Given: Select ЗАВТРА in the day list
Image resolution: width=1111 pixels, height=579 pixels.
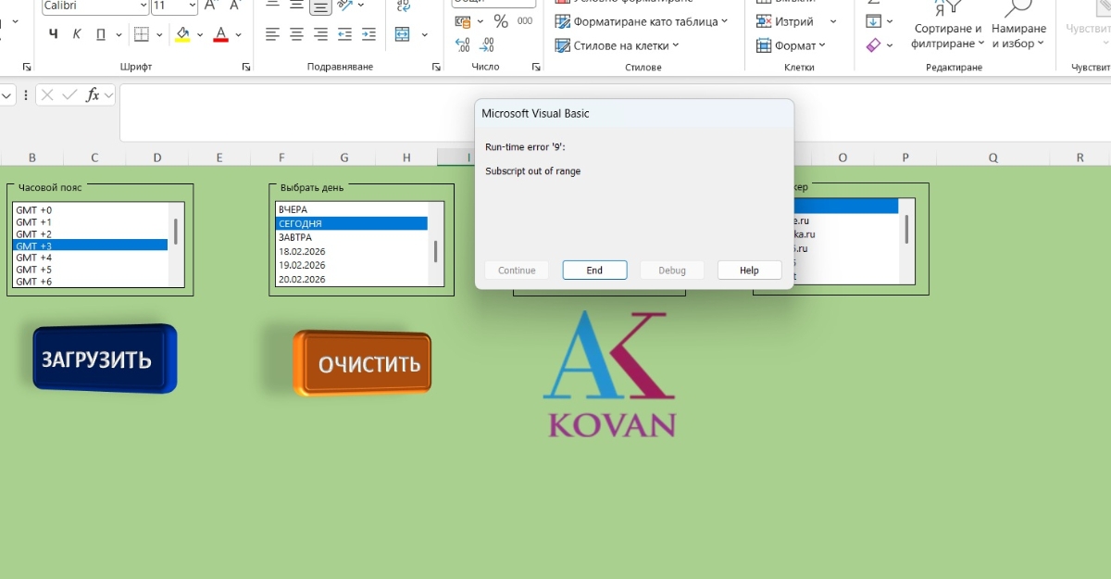Looking at the screenshot, I should (295, 237).
